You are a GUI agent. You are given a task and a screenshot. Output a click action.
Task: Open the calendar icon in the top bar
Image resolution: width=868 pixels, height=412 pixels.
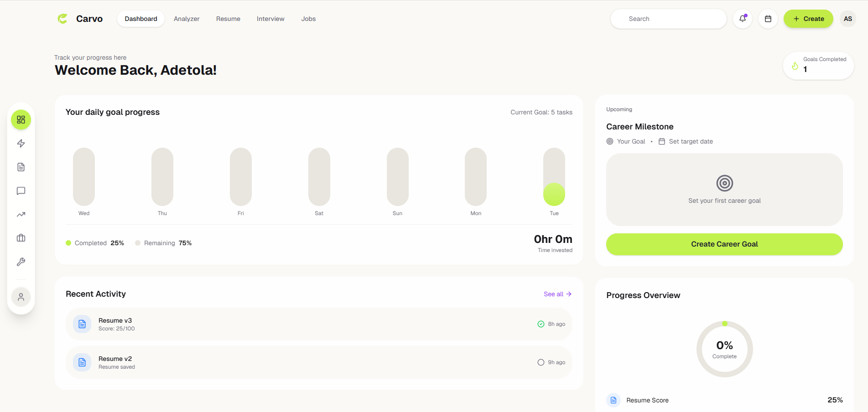coord(768,19)
